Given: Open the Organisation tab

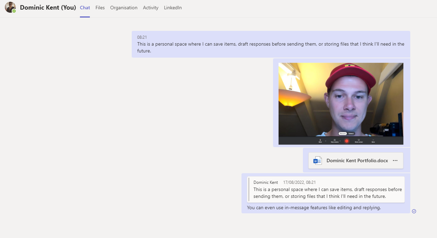Looking at the screenshot, I should (123, 8).
